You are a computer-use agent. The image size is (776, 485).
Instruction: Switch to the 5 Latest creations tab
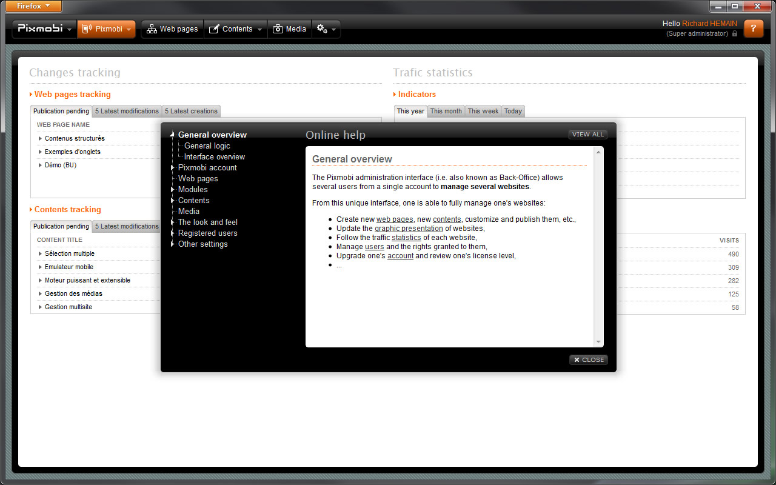pos(191,111)
